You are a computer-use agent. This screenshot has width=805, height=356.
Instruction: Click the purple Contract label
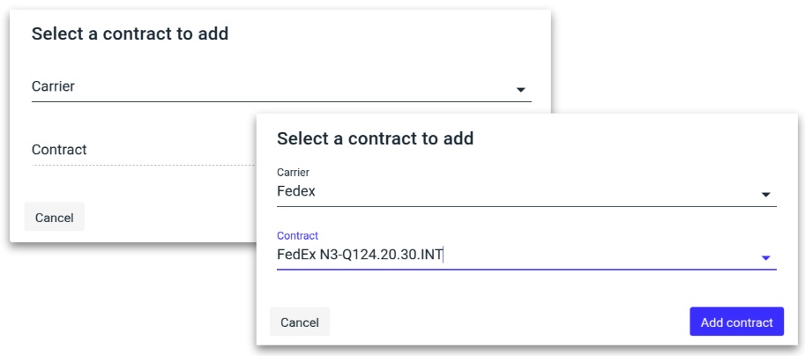click(297, 236)
